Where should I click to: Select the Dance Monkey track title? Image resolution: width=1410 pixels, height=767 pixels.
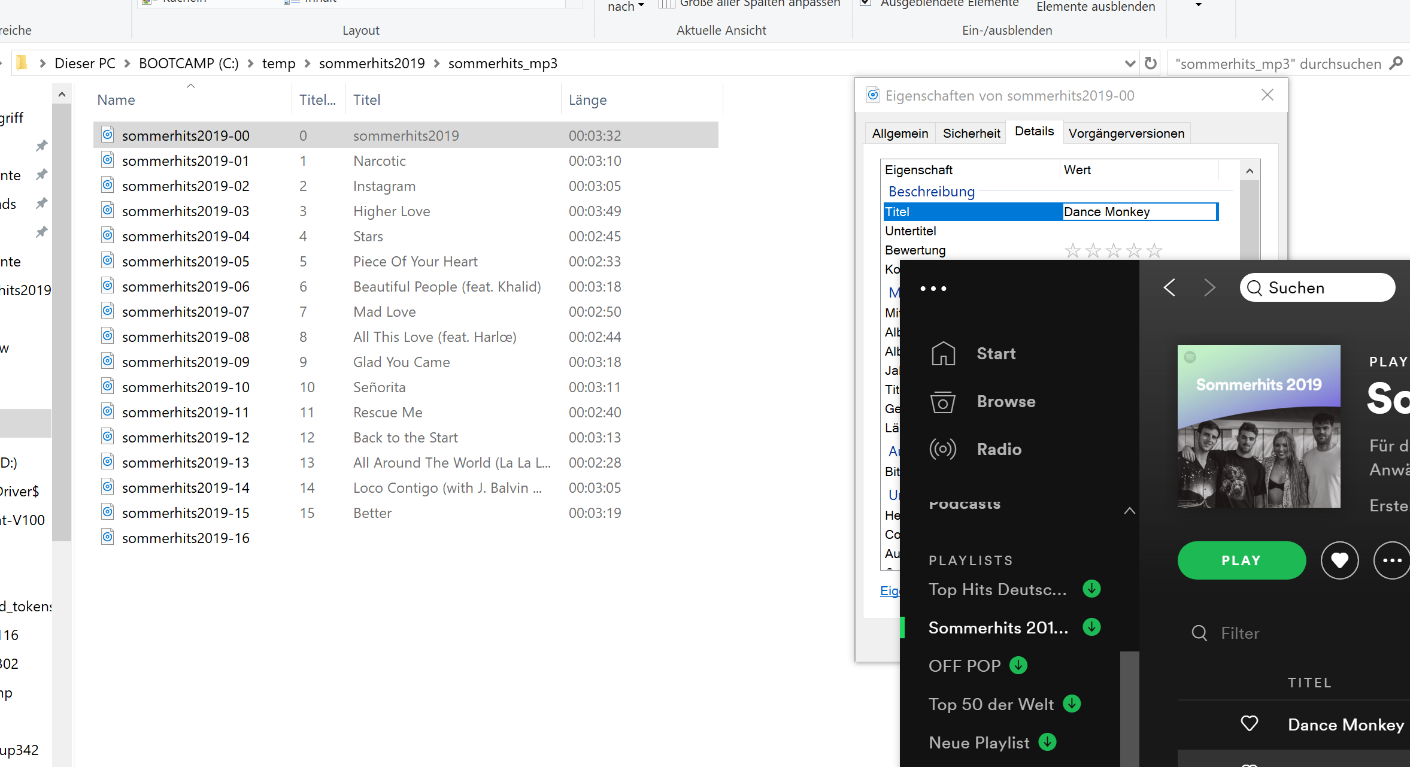click(x=1345, y=724)
